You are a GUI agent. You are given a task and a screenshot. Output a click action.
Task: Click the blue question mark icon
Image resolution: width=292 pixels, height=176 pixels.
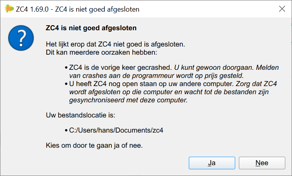coord(21,38)
